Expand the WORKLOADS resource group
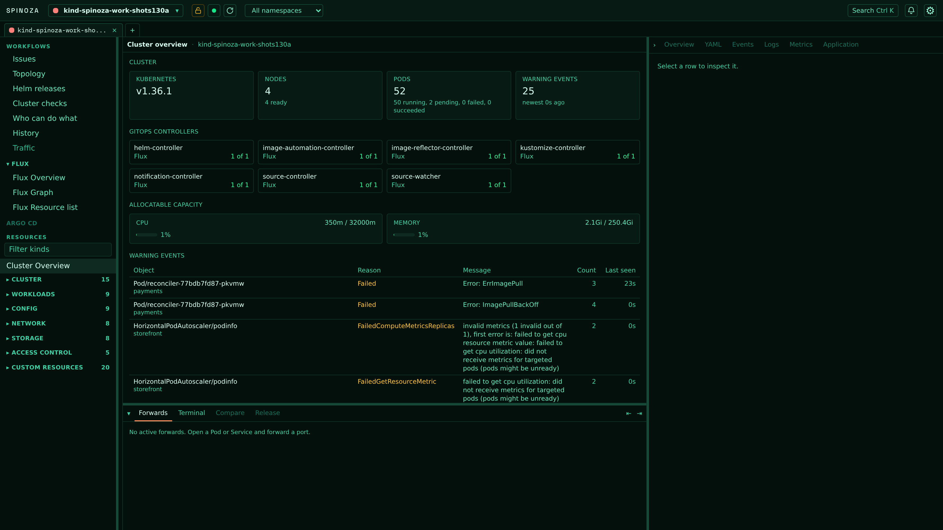The height and width of the screenshot is (530, 943). 58,294
